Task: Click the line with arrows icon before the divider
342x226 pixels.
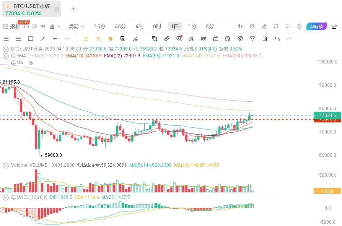Action: [x=135, y=39]
